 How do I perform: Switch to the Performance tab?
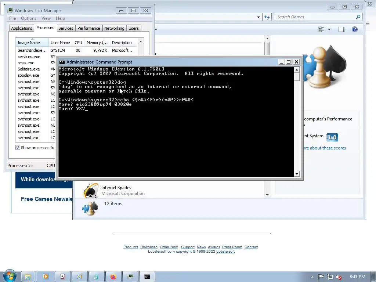pos(89,28)
